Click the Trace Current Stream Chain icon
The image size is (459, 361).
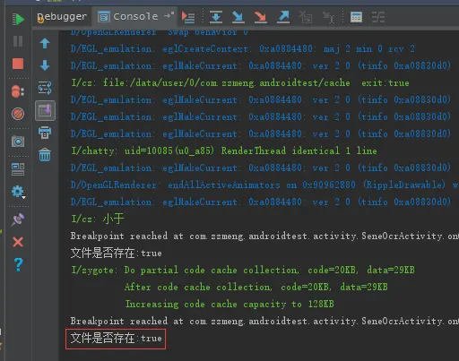coord(378,17)
